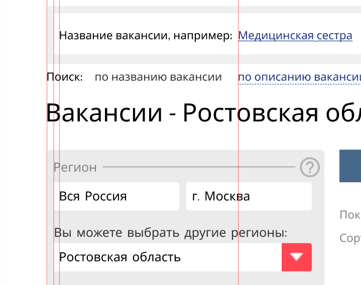Click the Поиск: label
This screenshot has width=361, height=285.
click(x=65, y=77)
